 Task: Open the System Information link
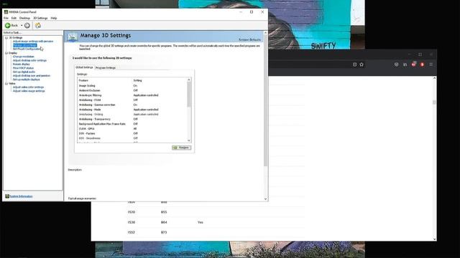point(21,196)
